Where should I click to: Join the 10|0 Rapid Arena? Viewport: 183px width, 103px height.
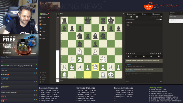pyautogui.click(x=144, y=67)
